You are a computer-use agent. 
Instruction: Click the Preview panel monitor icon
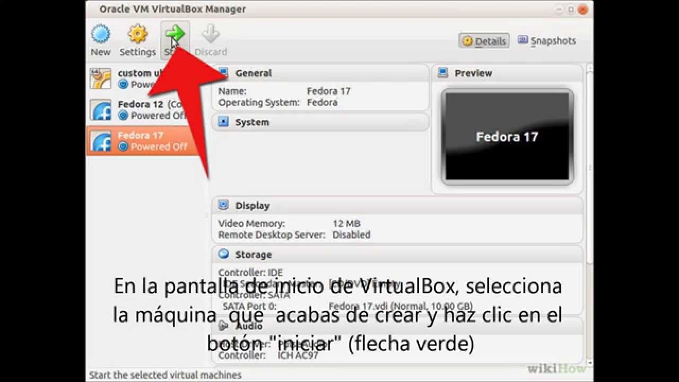pyautogui.click(x=442, y=73)
